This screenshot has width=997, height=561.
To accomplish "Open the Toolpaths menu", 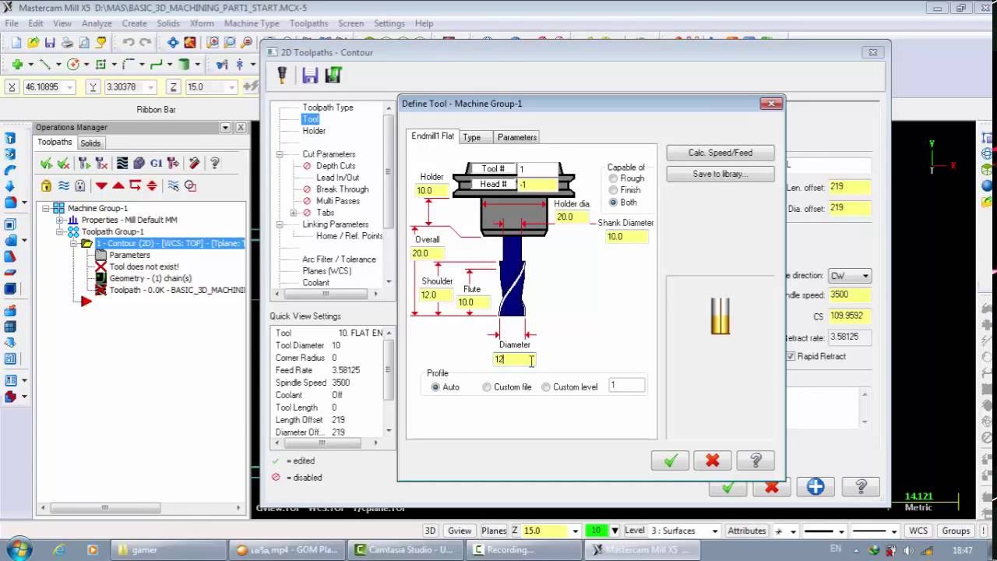I will pyautogui.click(x=308, y=23).
